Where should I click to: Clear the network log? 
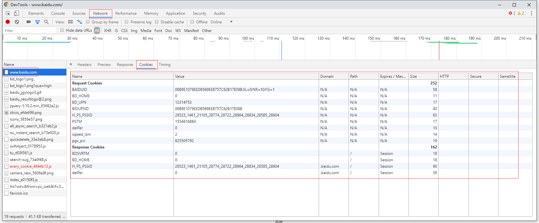(x=17, y=22)
